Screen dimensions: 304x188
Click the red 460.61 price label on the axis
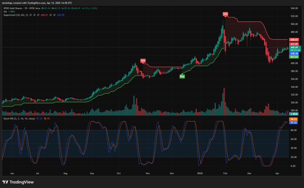click(294, 39)
